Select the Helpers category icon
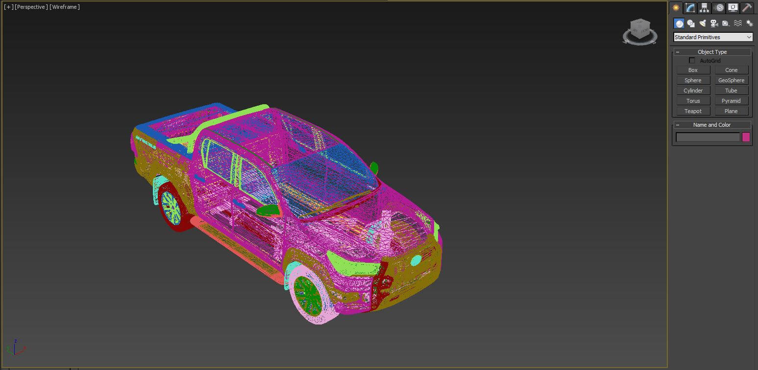Viewport: 758px width, 370px height. pos(726,23)
